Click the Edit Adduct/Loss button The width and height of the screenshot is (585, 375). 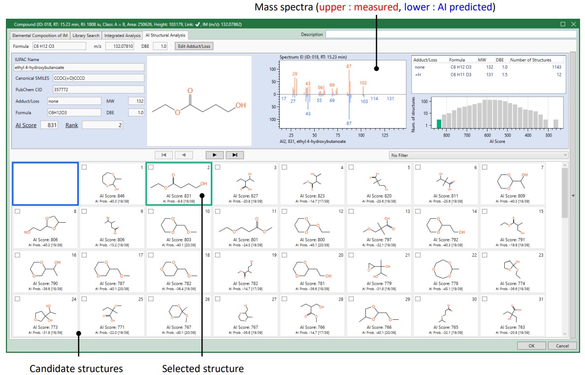tap(195, 46)
